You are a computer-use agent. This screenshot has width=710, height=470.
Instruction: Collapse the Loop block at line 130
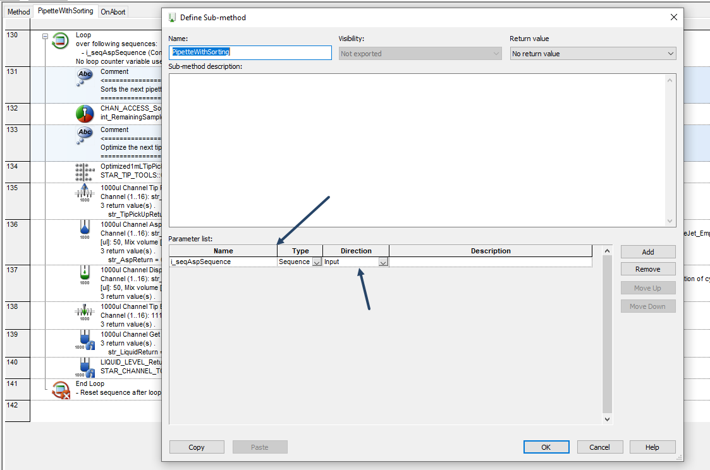(x=46, y=36)
